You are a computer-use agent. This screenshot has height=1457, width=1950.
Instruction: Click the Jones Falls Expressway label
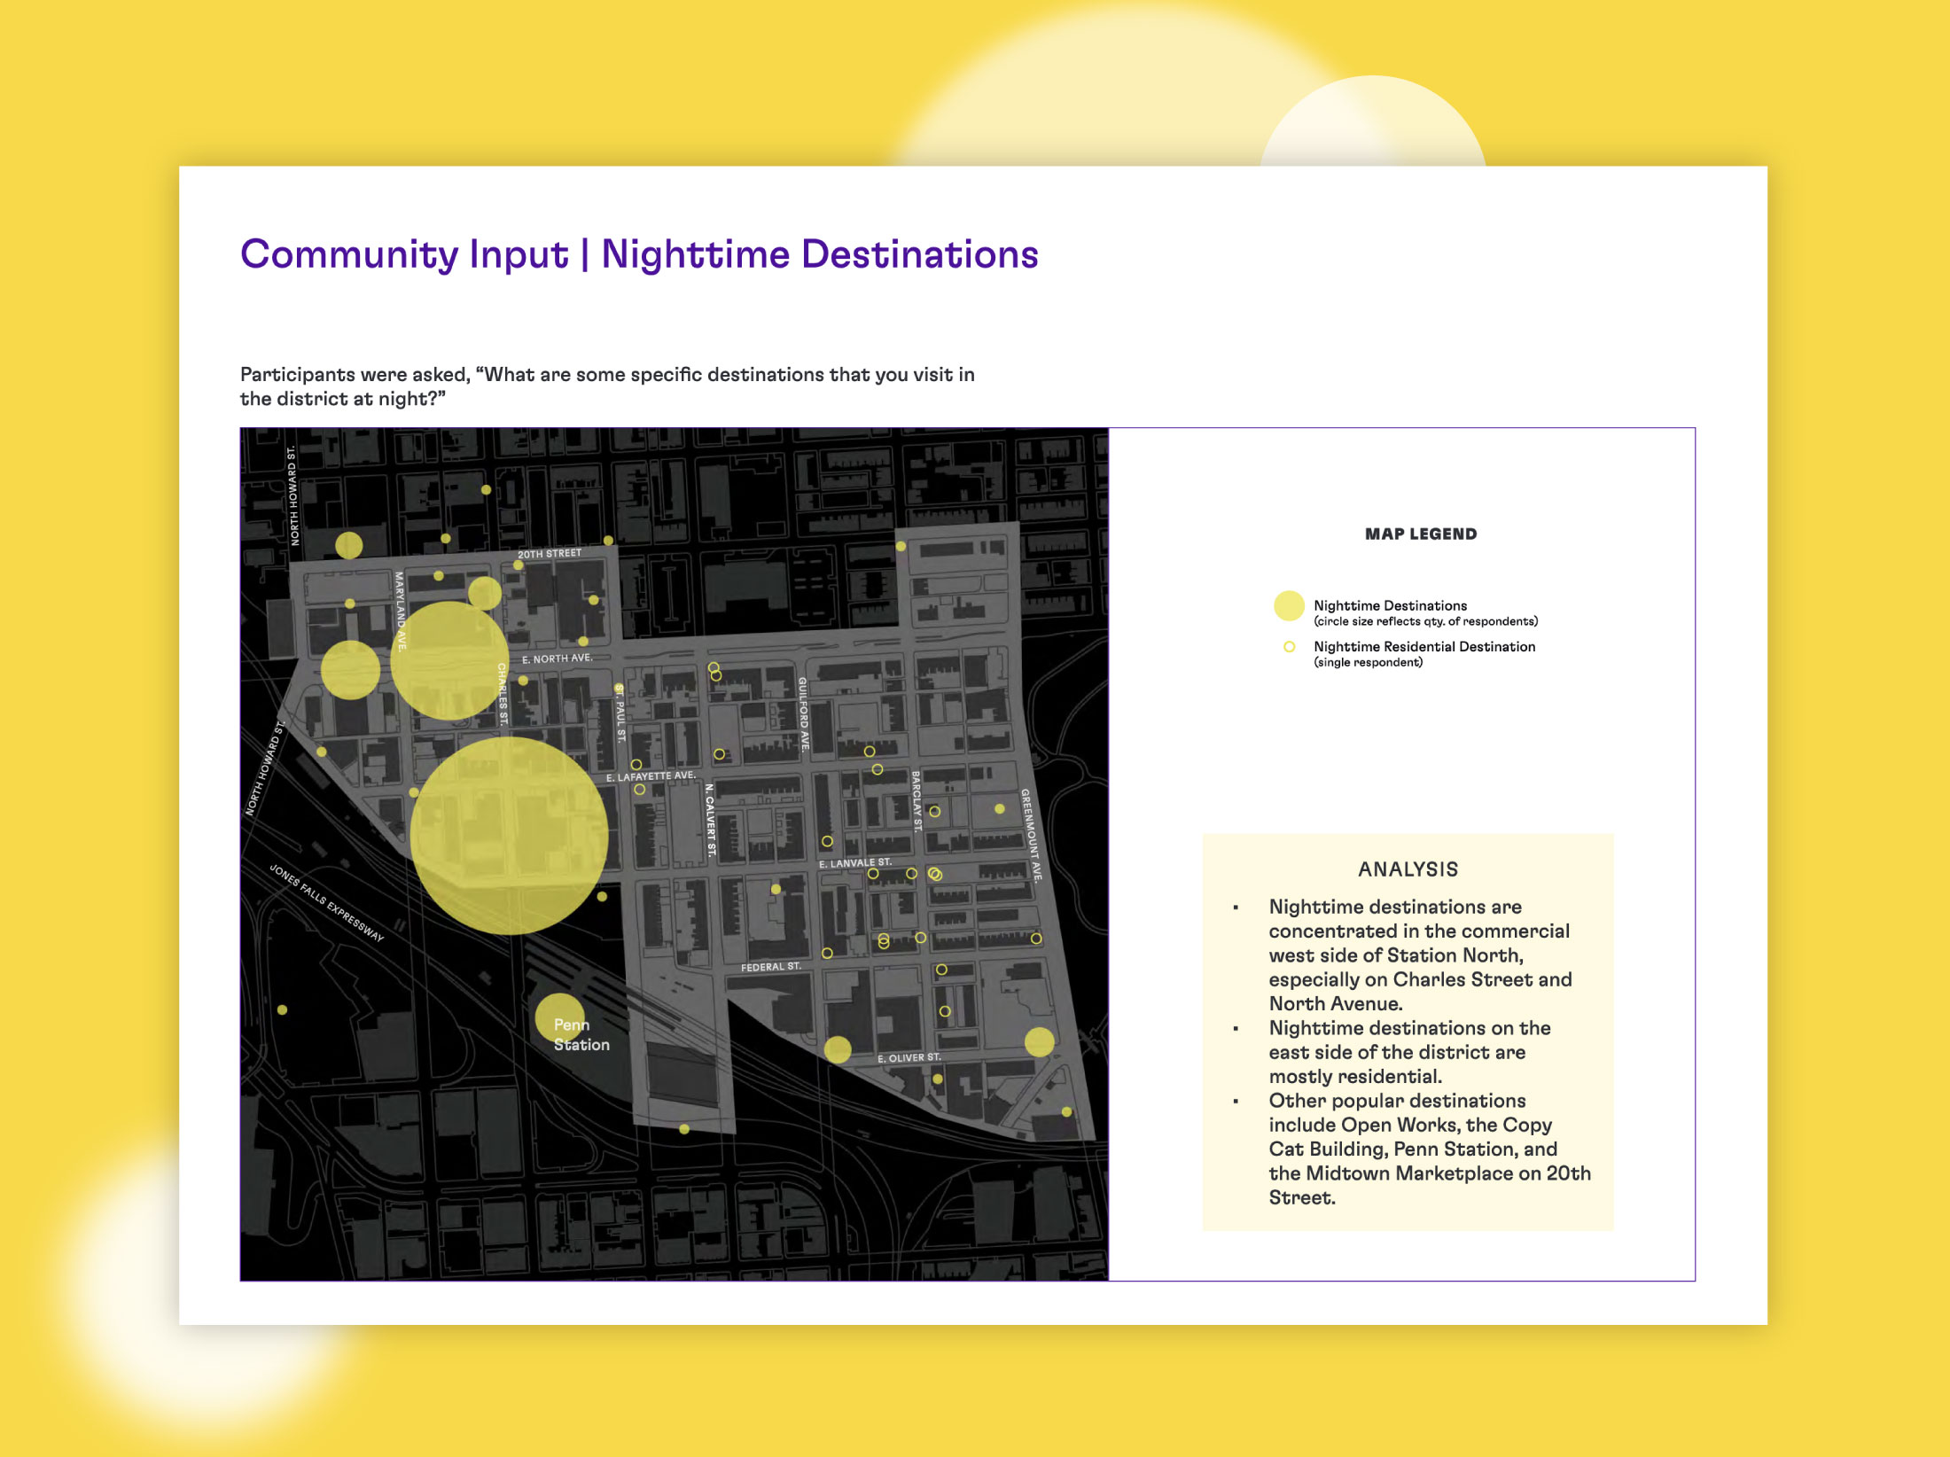point(326,902)
